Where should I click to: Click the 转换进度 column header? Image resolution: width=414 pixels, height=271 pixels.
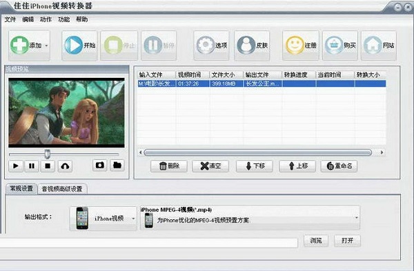pyautogui.click(x=299, y=74)
